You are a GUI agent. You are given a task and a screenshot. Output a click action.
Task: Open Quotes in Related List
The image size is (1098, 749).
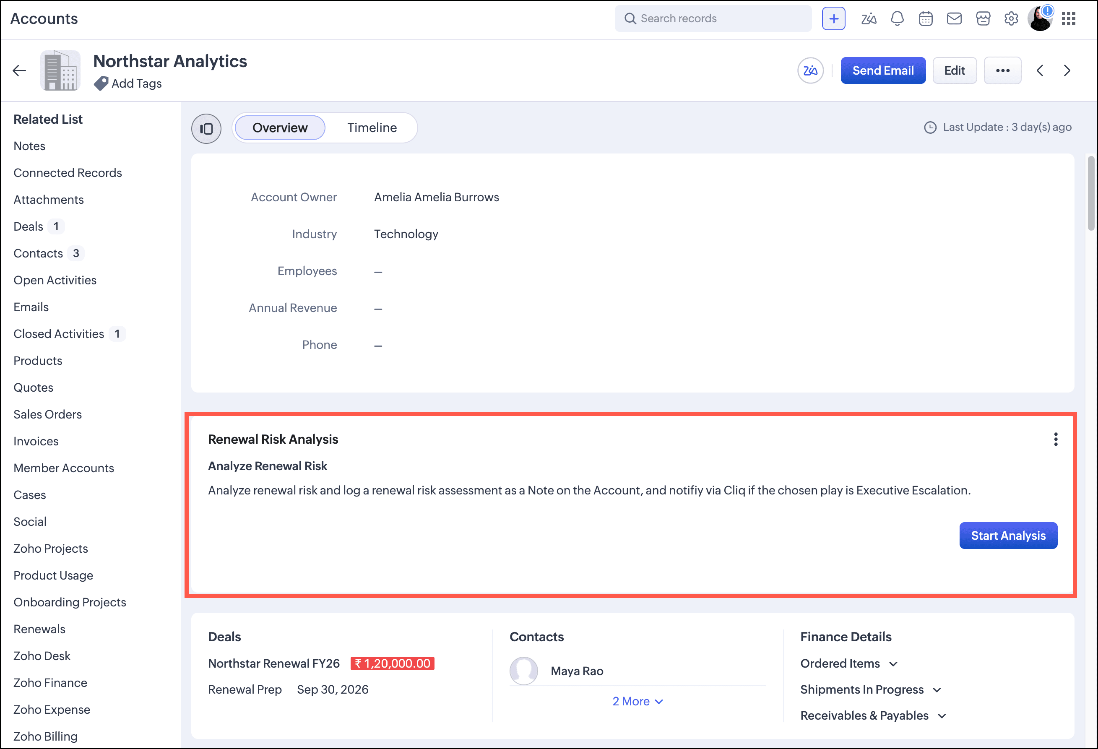pos(34,388)
